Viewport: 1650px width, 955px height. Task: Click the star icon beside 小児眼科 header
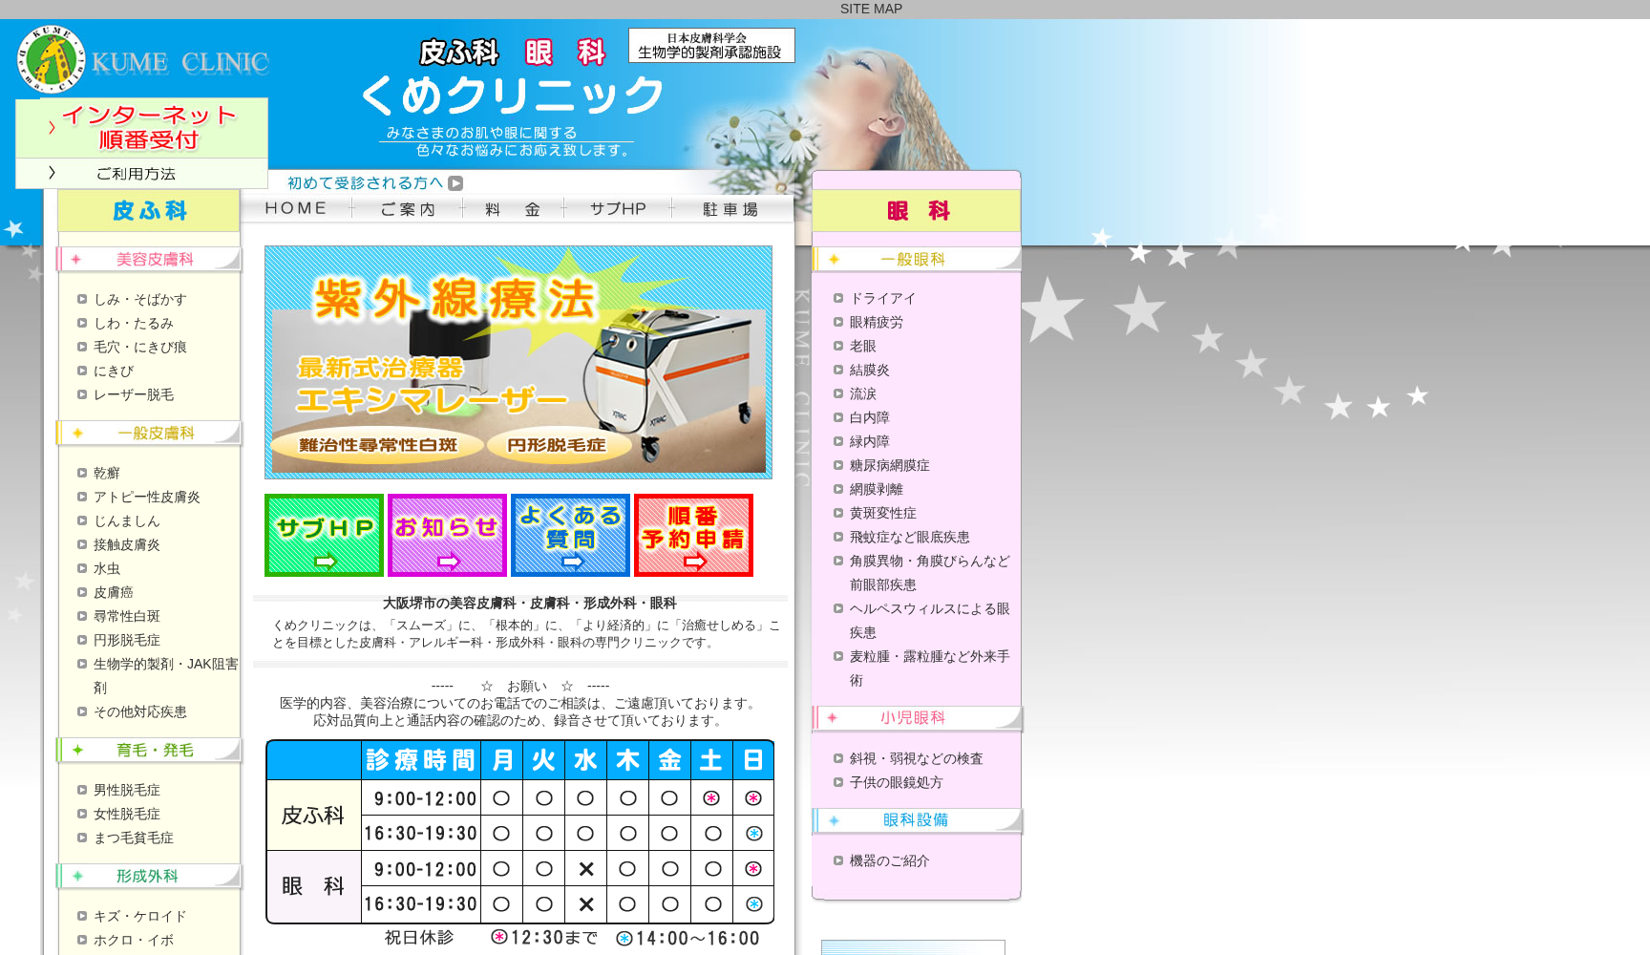(x=833, y=717)
